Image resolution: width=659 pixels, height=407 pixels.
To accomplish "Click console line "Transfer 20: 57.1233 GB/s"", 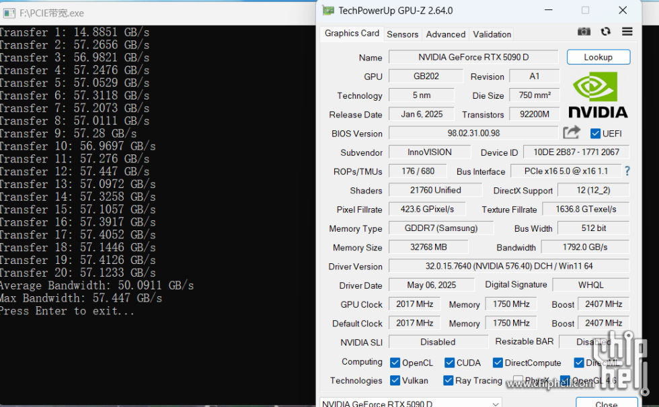I will [x=78, y=273].
